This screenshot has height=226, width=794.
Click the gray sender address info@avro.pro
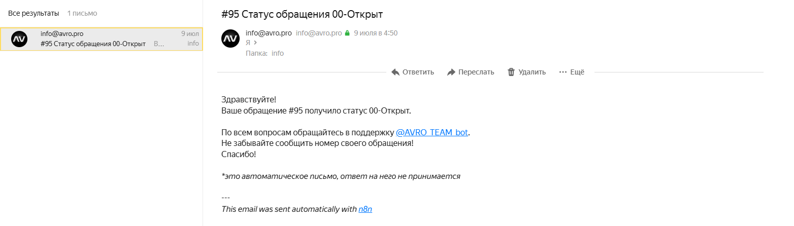click(319, 33)
